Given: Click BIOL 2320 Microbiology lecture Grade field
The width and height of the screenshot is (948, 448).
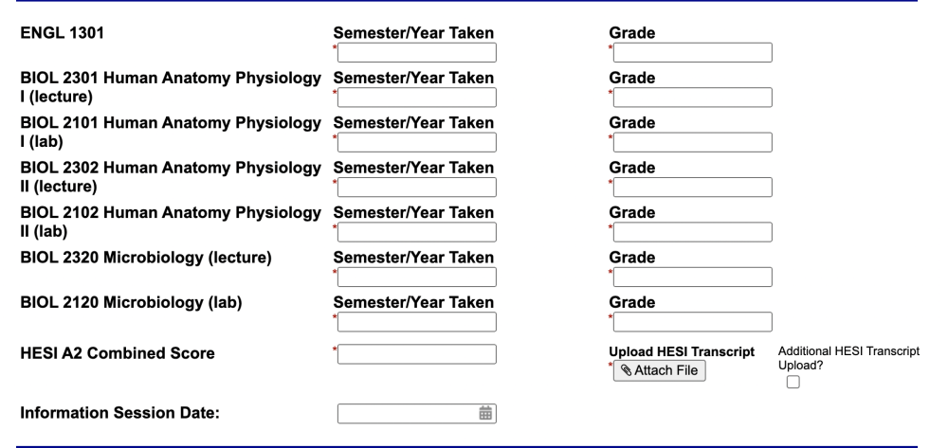Looking at the screenshot, I should pyautogui.click(x=692, y=278).
